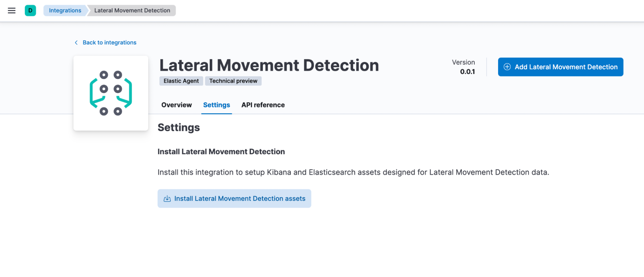Go back to integrations link
644x277 pixels.
click(106, 43)
